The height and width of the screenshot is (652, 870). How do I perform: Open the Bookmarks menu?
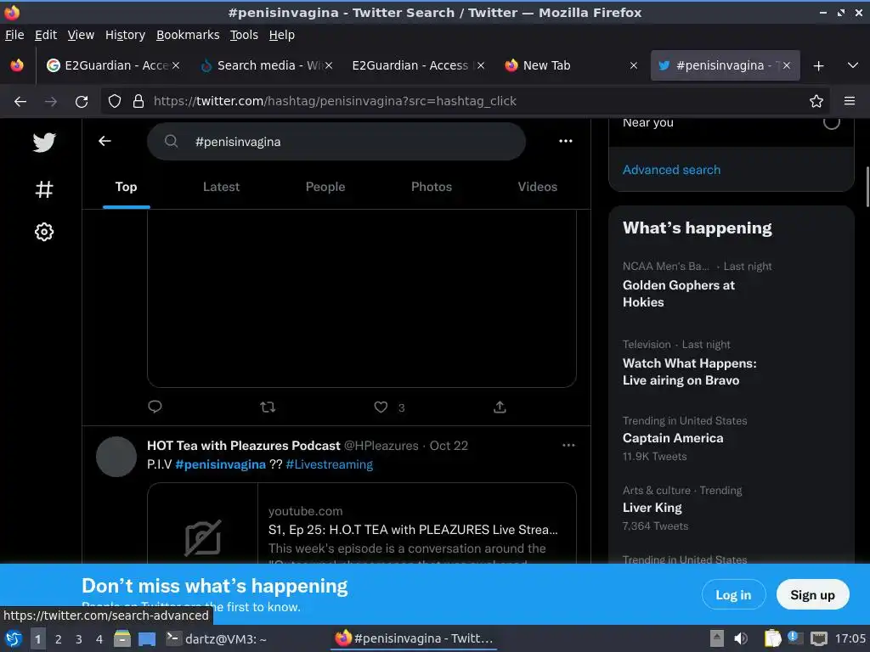click(188, 35)
